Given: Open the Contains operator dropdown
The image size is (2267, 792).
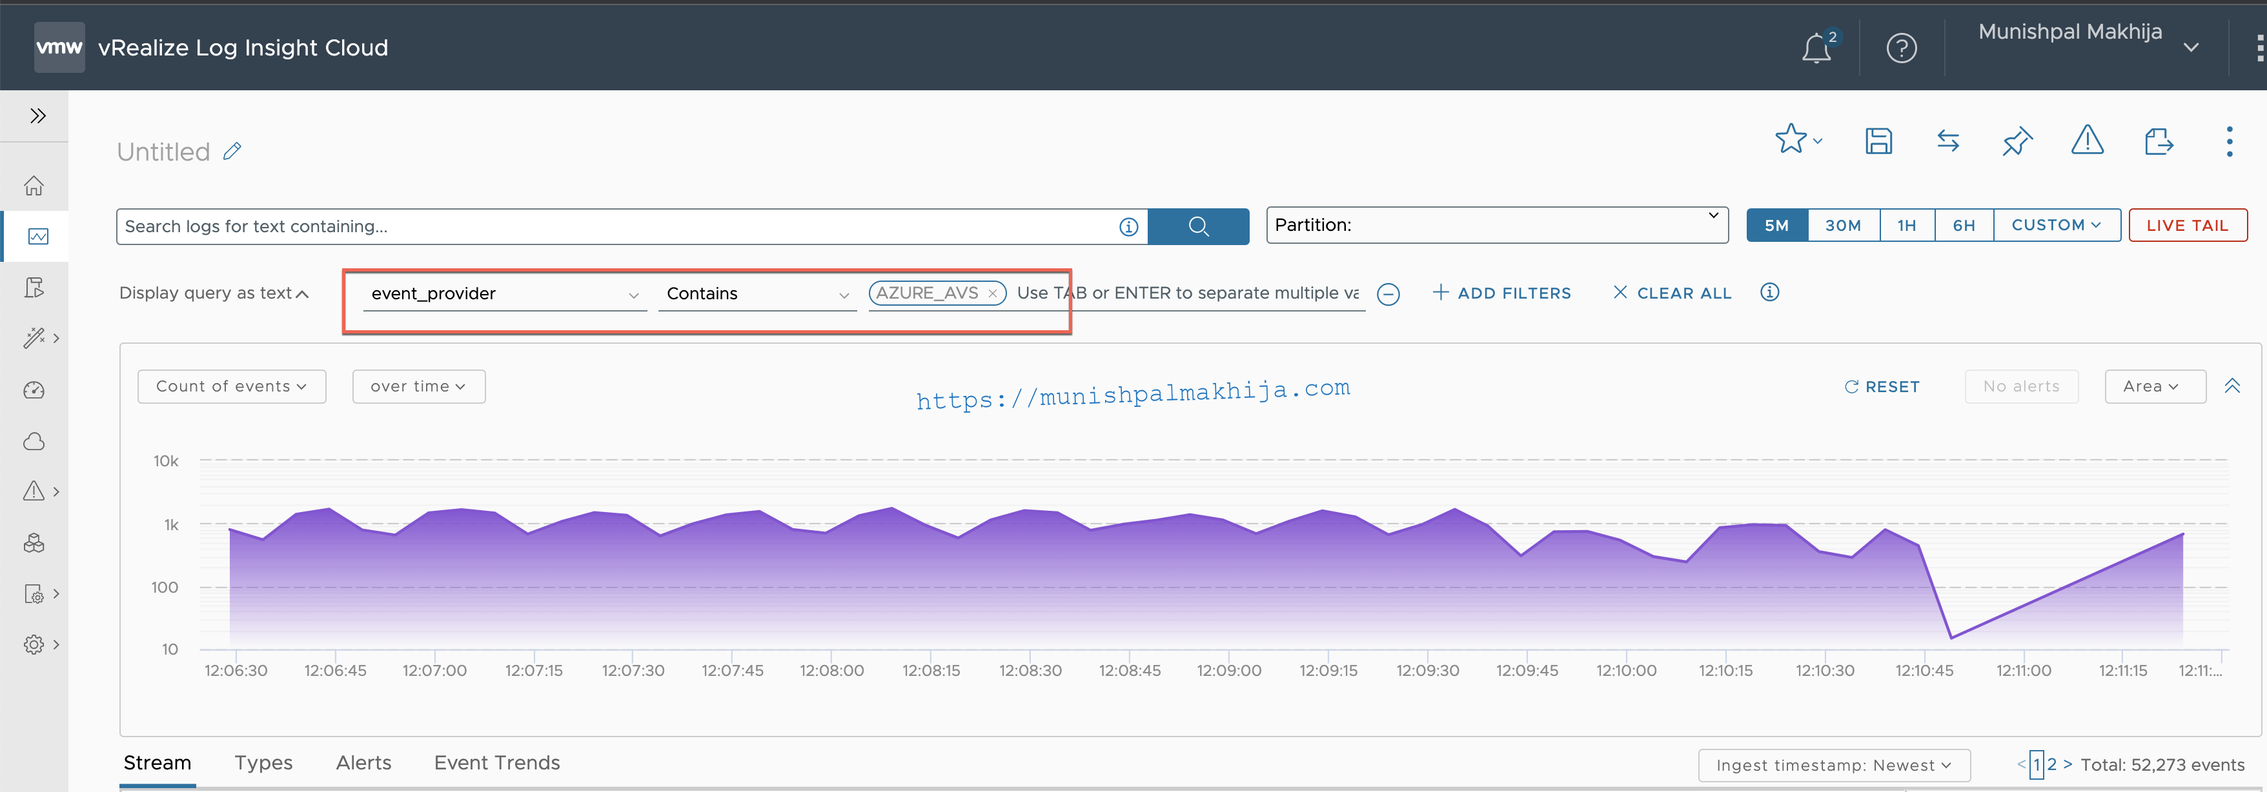Looking at the screenshot, I should point(757,293).
